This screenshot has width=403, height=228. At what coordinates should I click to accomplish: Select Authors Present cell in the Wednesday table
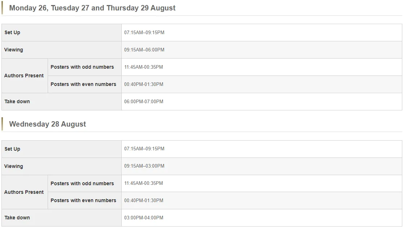tap(24, 192)
